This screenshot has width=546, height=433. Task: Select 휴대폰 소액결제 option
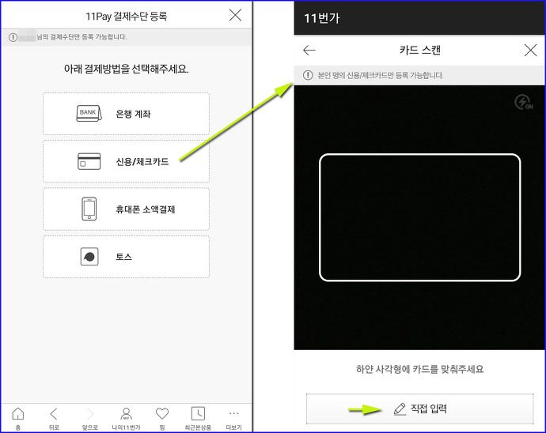pyautogui.click(x=126, y=209)
